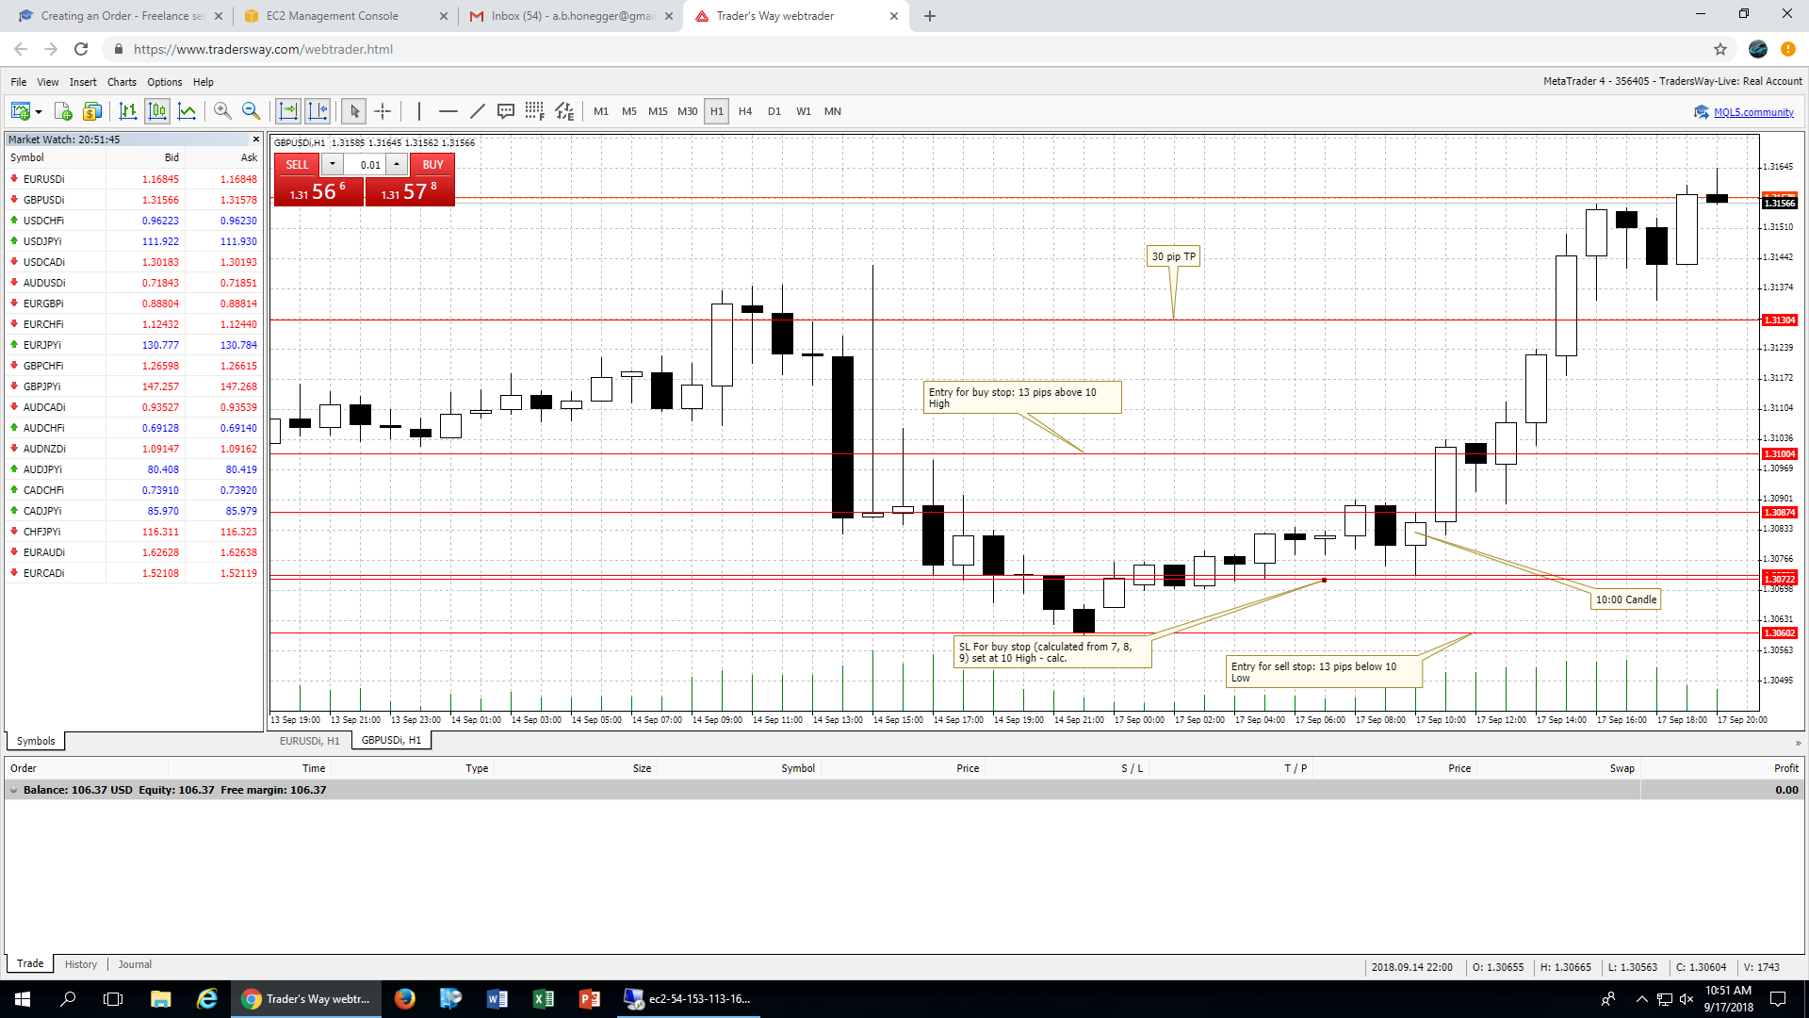Switch chart to bar chart type
The height and width of the screenshot is (1018, 1809).
tap(128, 111)
